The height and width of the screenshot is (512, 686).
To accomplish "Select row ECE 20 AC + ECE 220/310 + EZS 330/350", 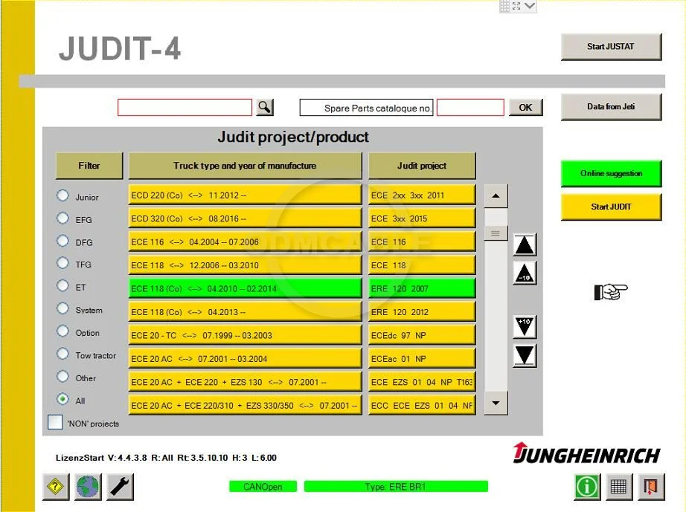I will 245,406.
